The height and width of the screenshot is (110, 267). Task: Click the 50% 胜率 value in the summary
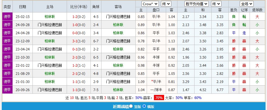139,98
